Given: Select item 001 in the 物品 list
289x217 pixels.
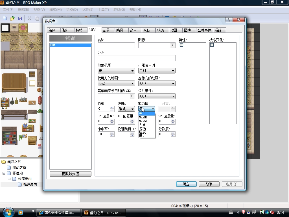Looking at the screenshot, I should [x=70, y=45].
